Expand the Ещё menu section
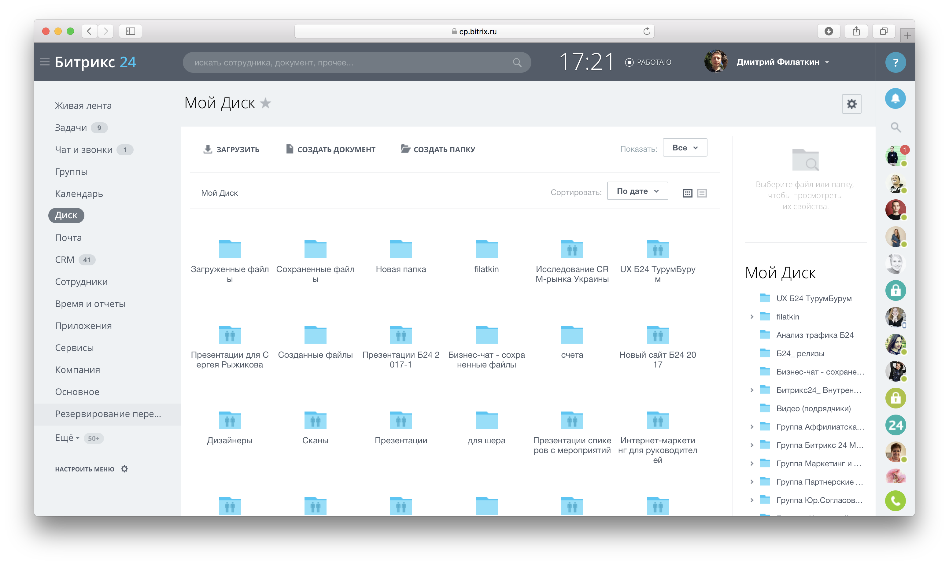Image resolution: width=949 pixels, height=565 pixels. tap(67, 438)
